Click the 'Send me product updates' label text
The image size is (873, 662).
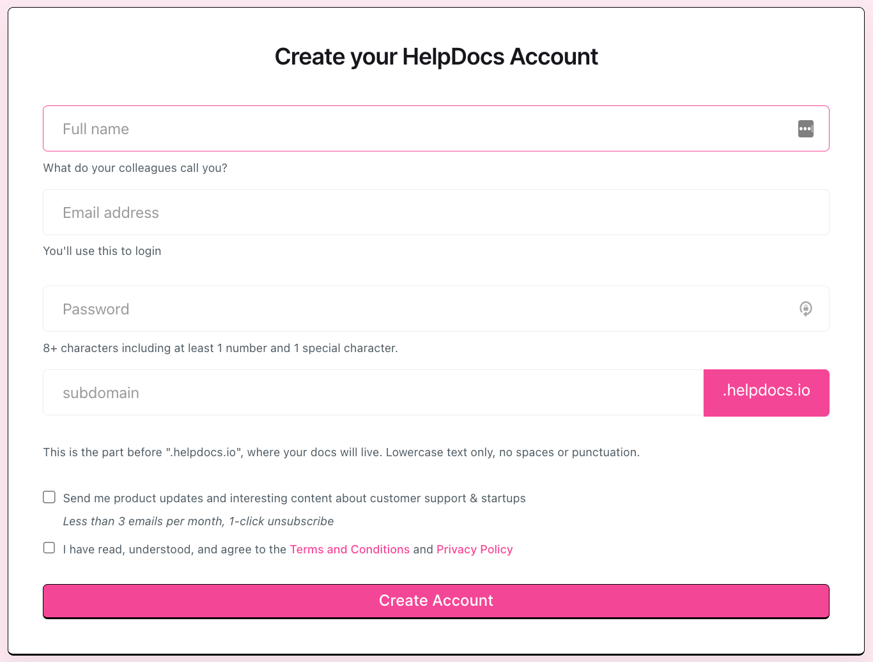(x=295, y=498)
